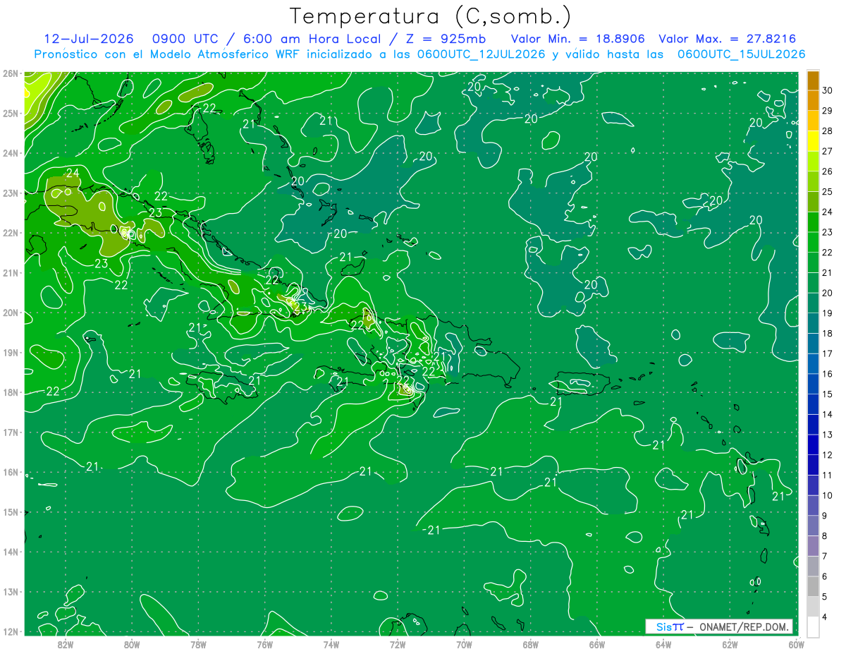
Task: Click the '24' contour label on the map
Action: click(73, 173)
